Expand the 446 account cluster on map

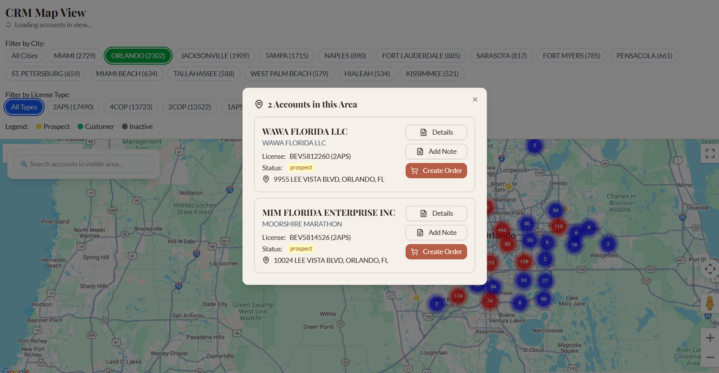click(502, 230)
